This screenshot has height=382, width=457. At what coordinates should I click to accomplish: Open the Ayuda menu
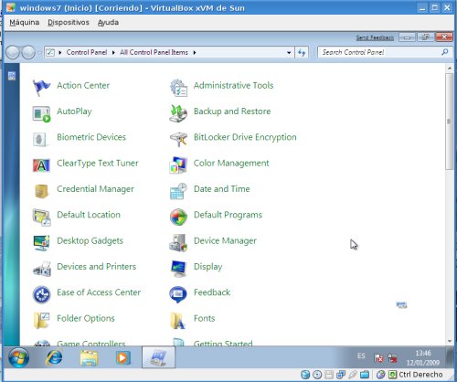[108, 23]
